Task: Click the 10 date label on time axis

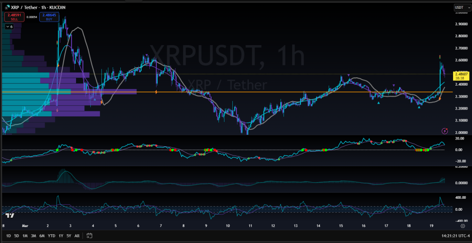Action: click(x=228, y=226)
